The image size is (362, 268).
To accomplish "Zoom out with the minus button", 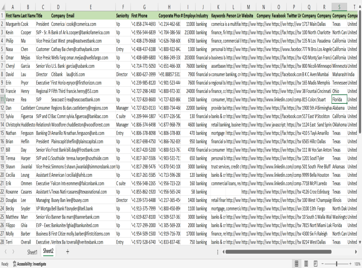I will (x=323, y=264).
